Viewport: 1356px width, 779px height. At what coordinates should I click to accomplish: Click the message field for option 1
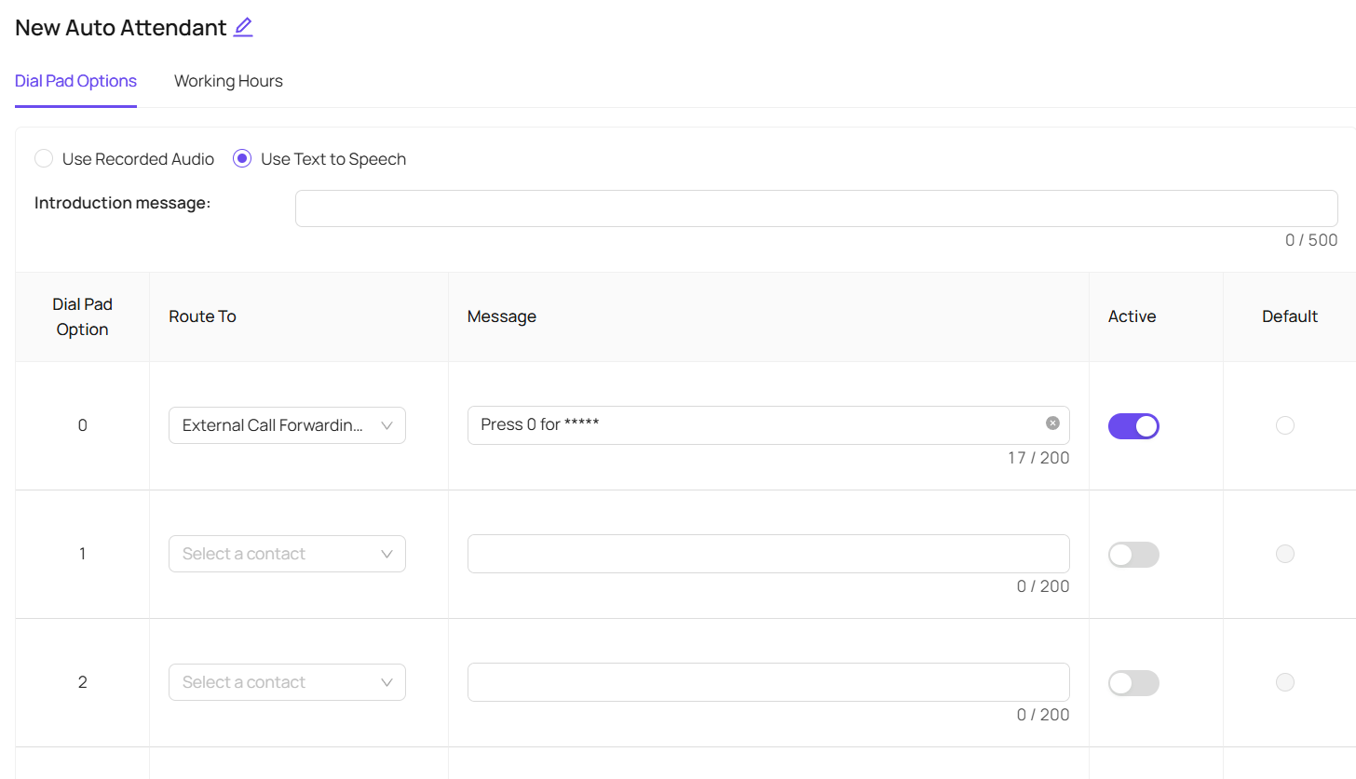[768, 554]
